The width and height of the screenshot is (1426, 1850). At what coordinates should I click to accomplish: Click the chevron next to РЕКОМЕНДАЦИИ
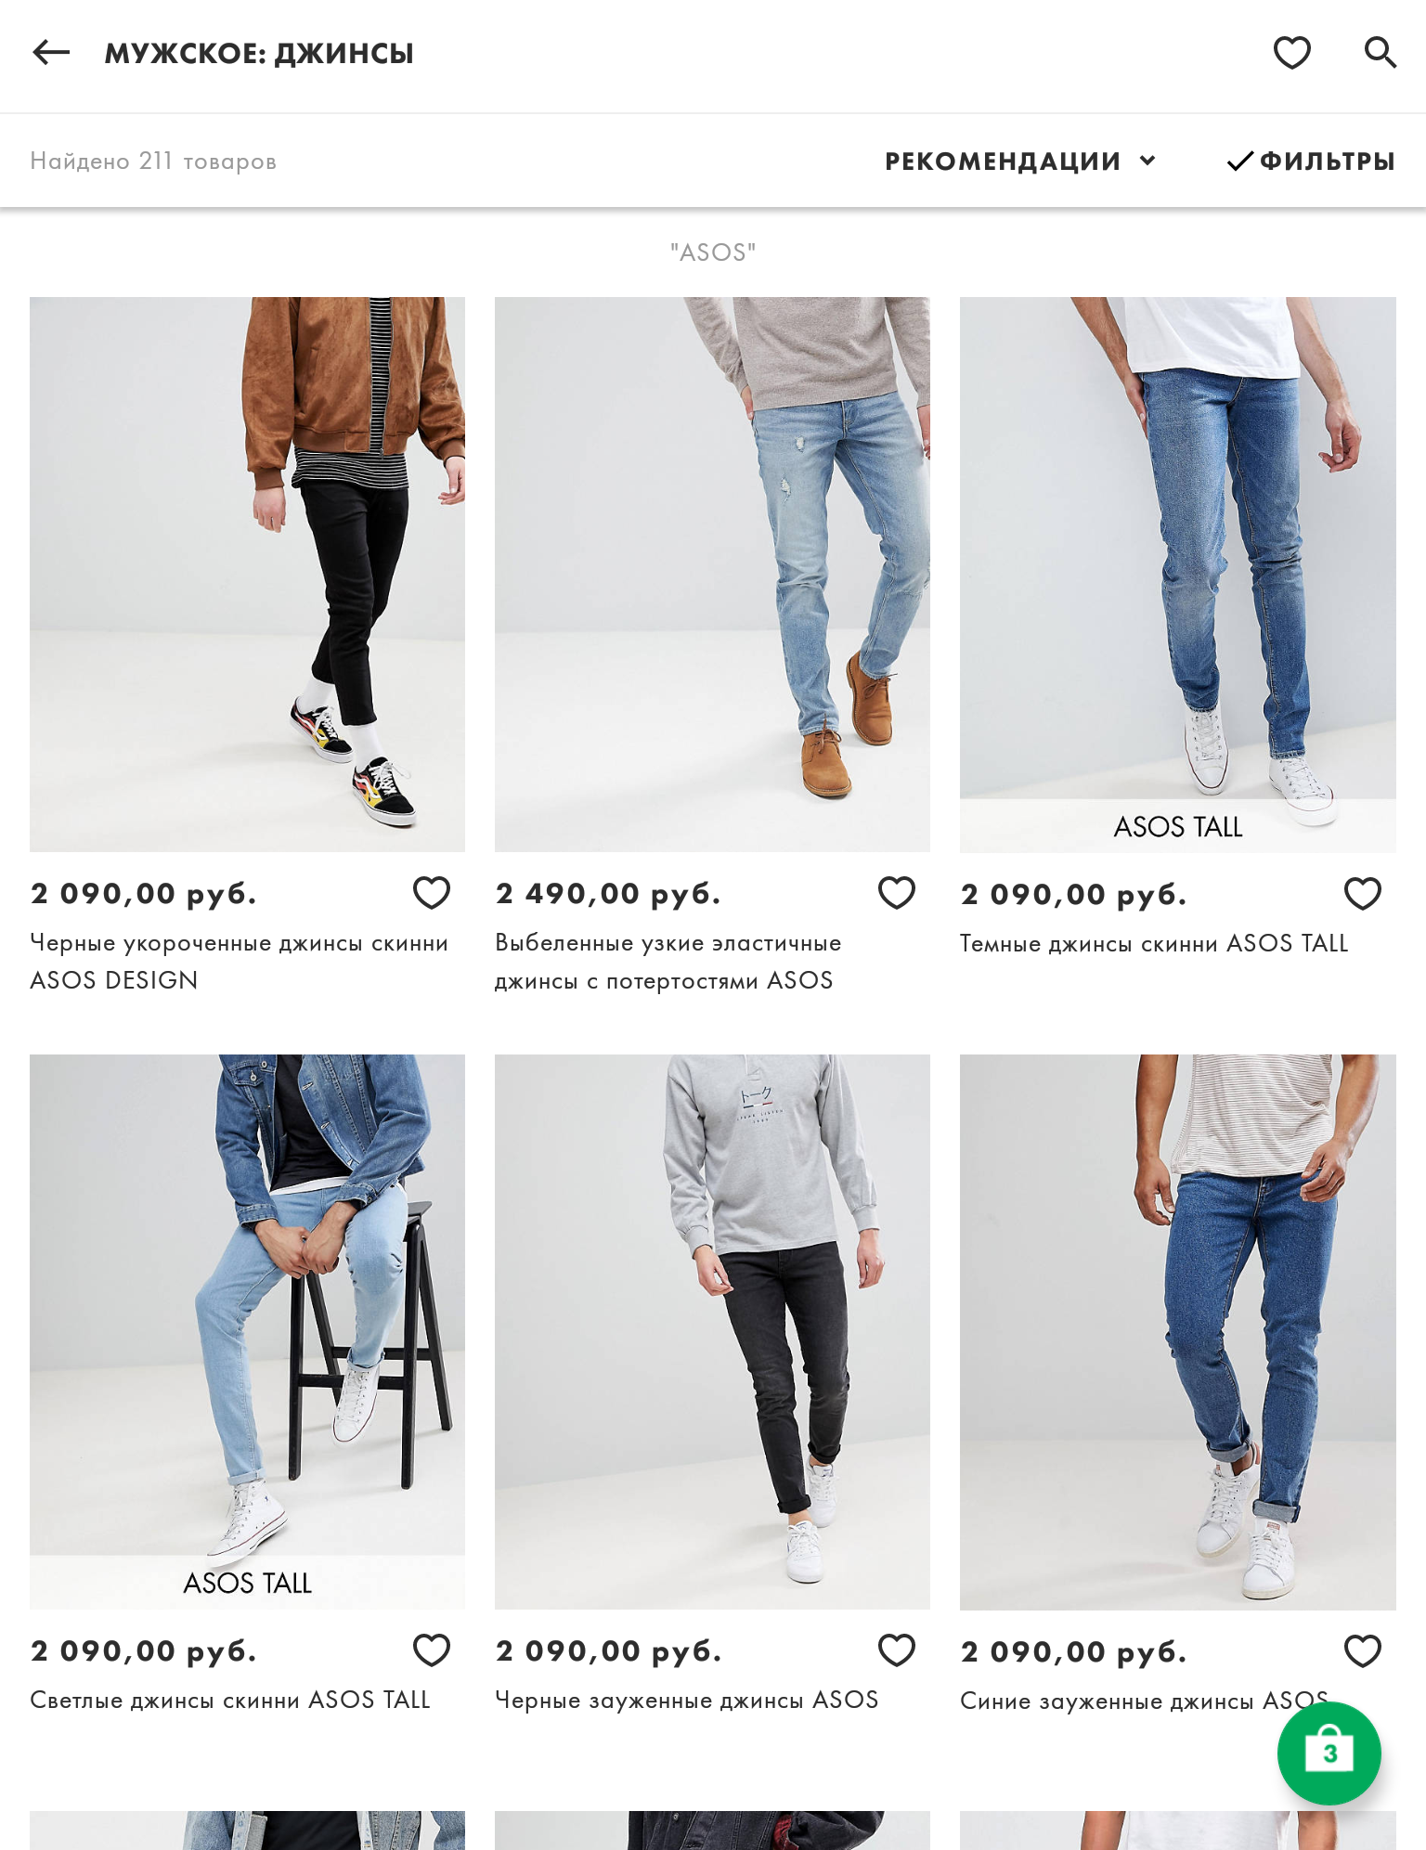point(1147,161)
